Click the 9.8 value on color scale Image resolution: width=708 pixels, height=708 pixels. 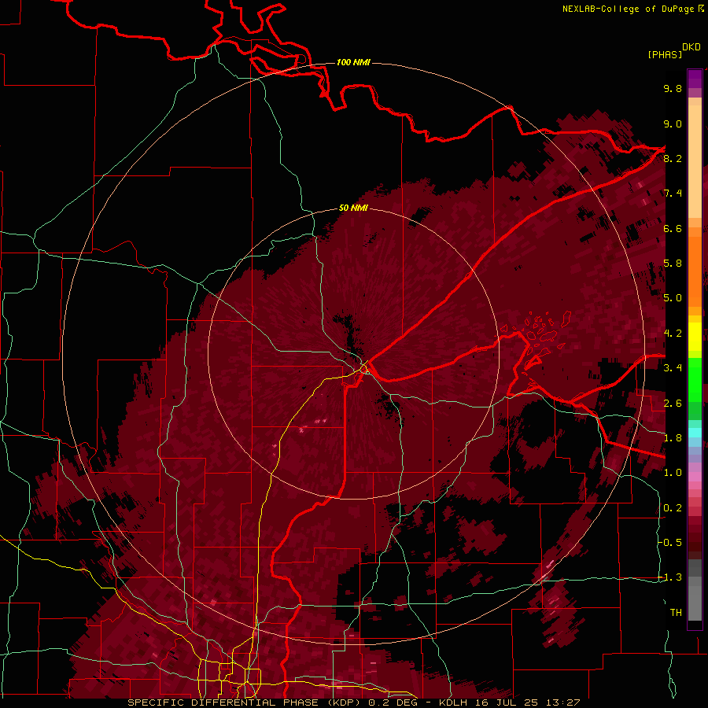tap(673, 88)
